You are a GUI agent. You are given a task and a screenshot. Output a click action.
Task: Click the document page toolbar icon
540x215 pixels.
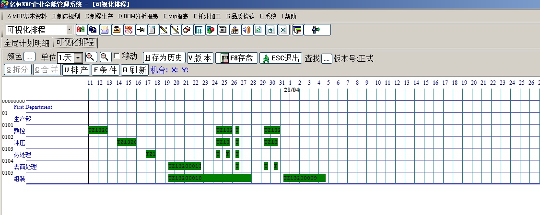pyautogui.click(x=152, y=30)
